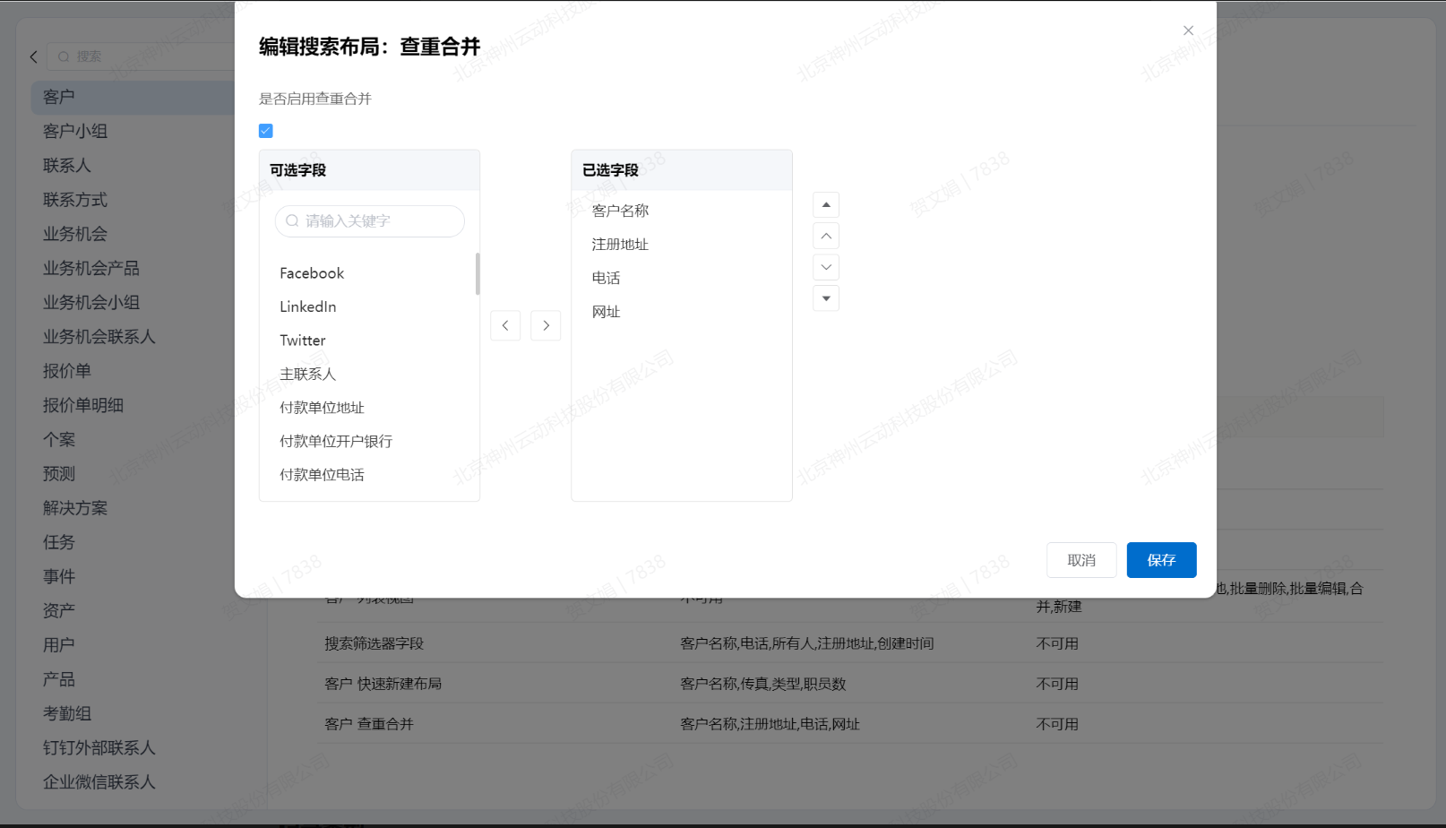The image size is (1446, 828).
Task: Click the right arrow to add field
Action: 546,325
